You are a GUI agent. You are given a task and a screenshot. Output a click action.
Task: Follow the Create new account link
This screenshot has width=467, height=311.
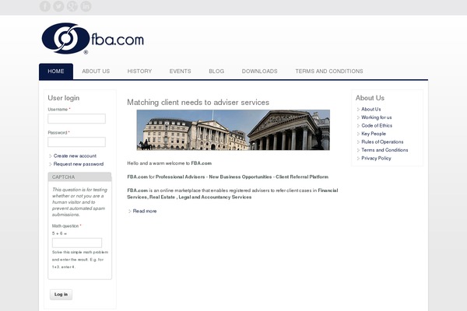pos(75,156)
